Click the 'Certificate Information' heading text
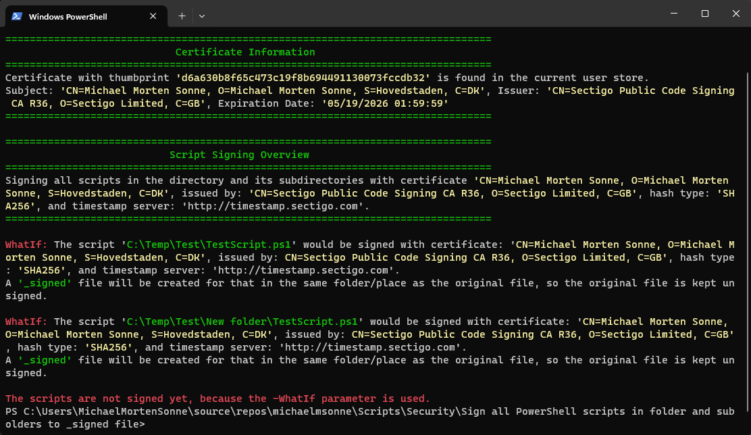Screen dimensions: 751x435 click(244, 52)
